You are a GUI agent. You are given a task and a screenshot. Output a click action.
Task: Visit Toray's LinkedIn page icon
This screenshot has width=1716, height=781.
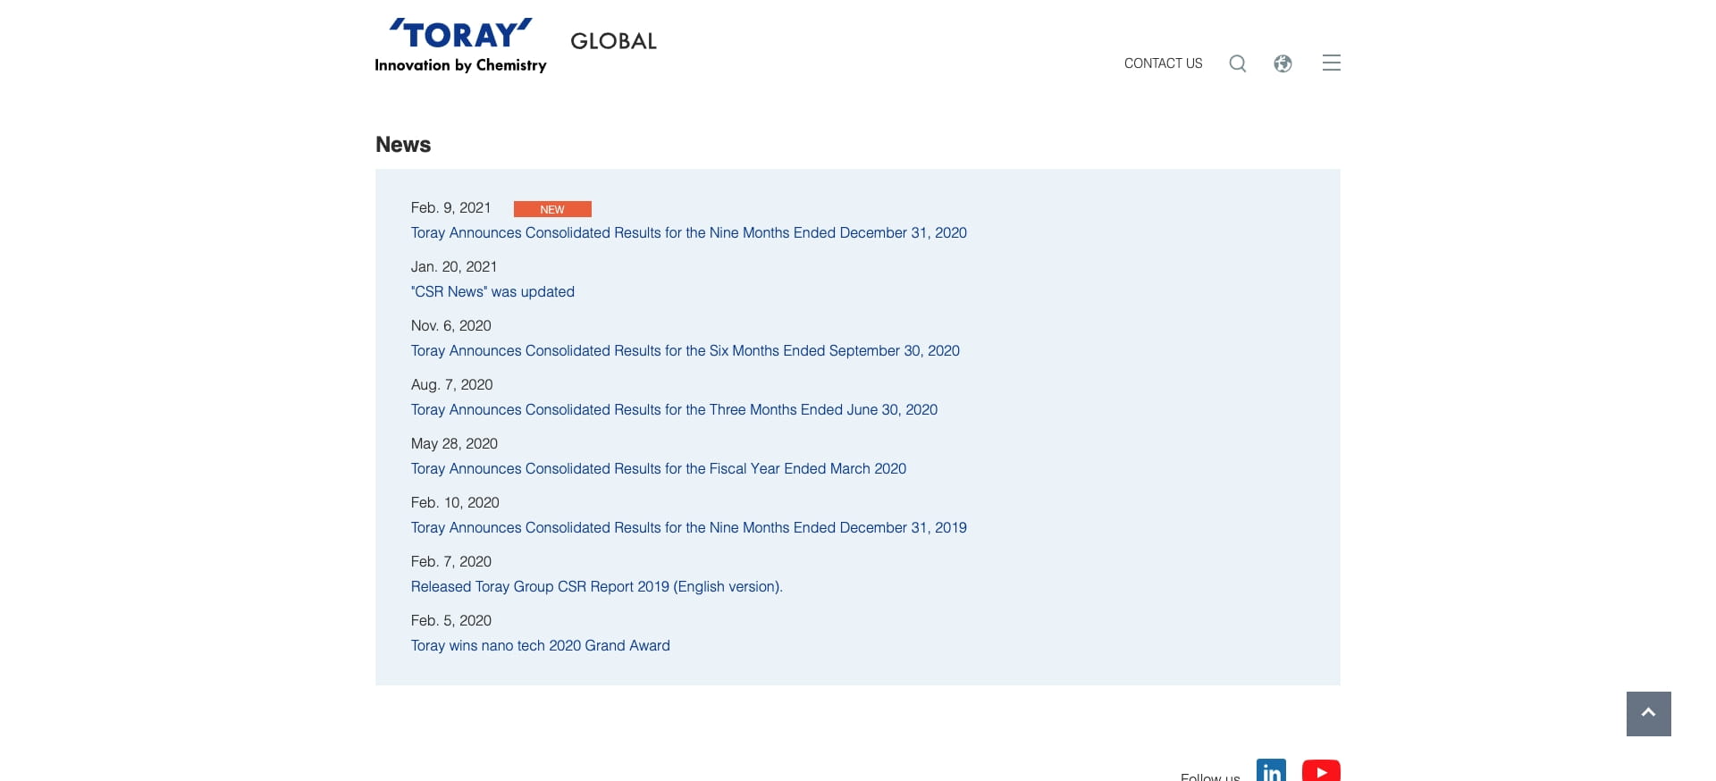(x=1271, y=770)
